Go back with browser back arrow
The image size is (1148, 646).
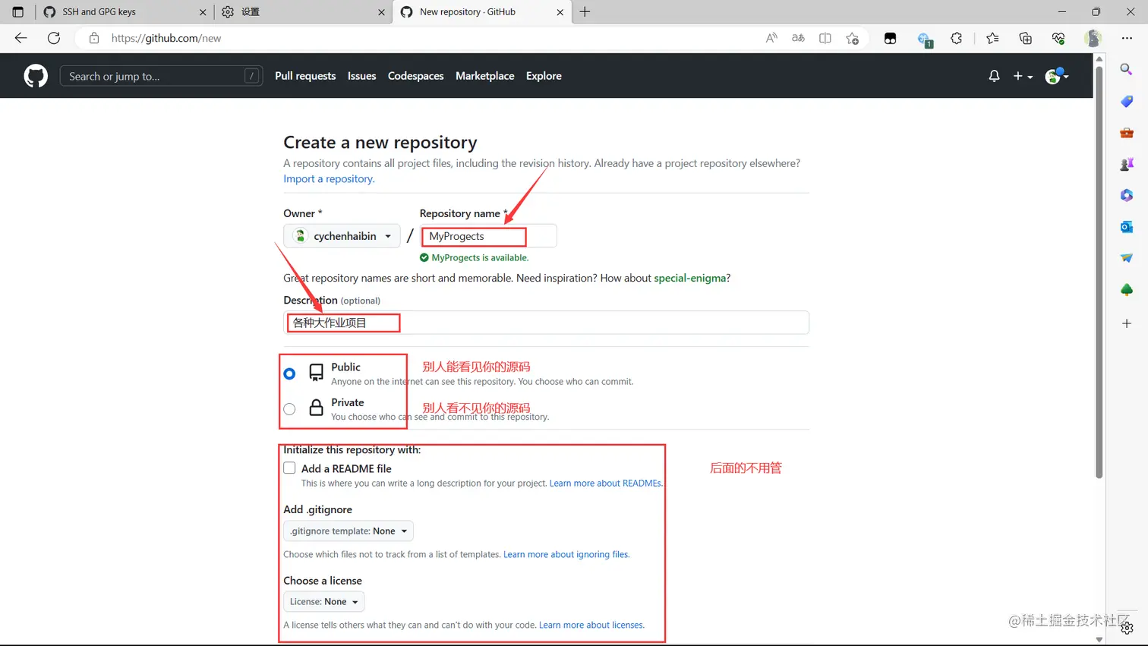(x=20, y=38)
